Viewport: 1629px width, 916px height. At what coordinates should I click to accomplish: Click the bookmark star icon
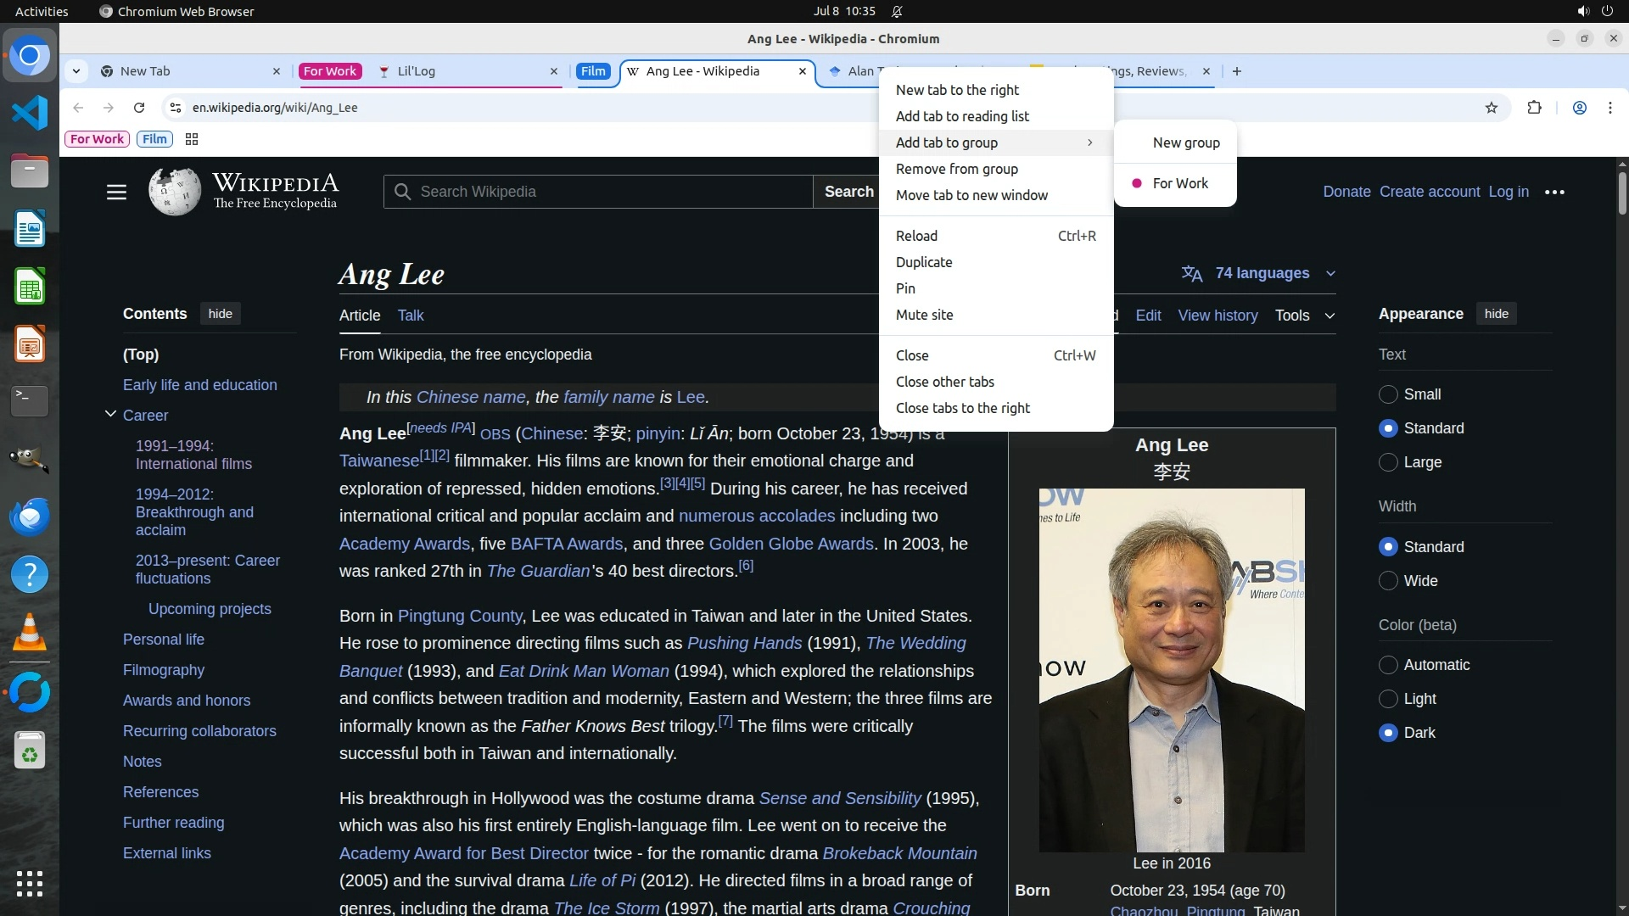1492,108
